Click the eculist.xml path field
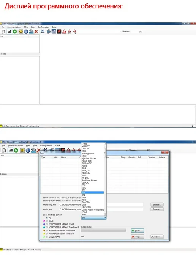Image resolution: width=196 pixels, height=261 pixels. pos(101,209)
